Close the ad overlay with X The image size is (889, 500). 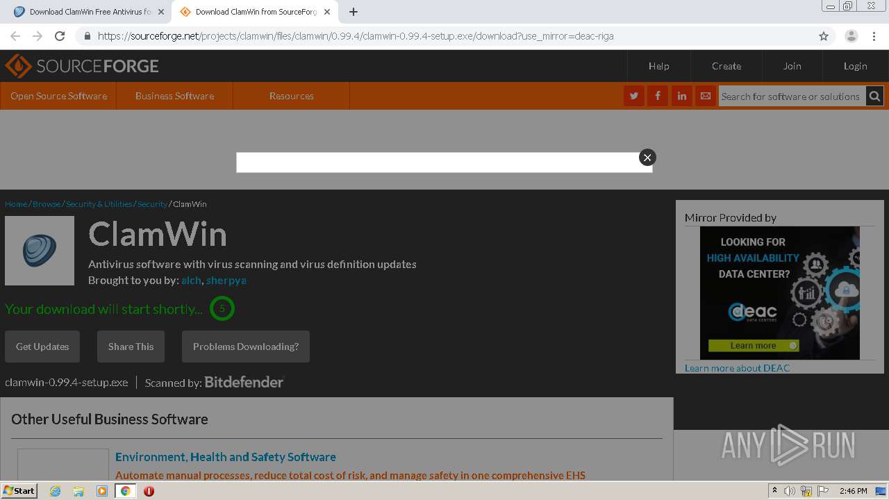pos(647,158)
